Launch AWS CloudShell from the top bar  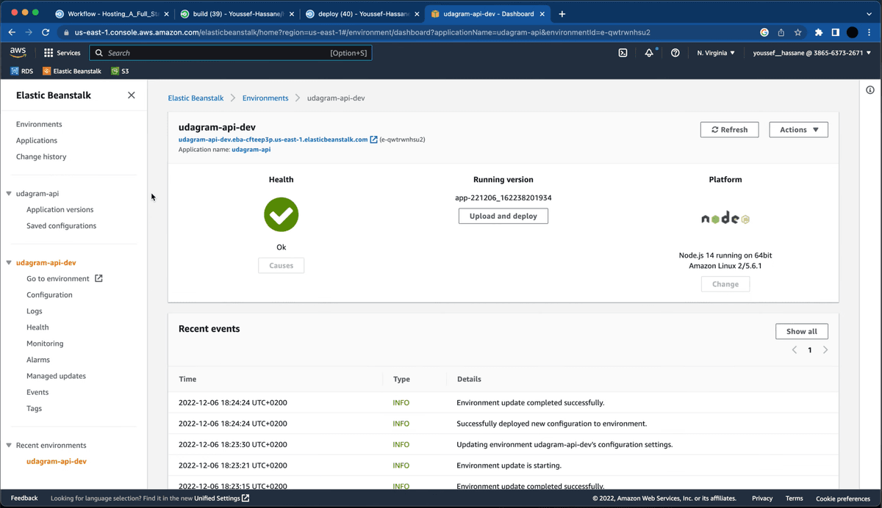point(623,52)
